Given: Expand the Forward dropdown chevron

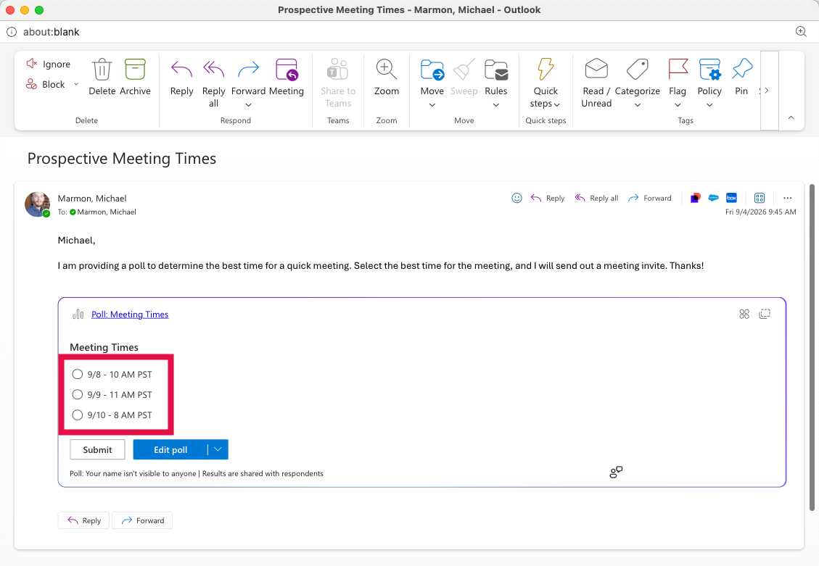Looking at the screenshot, I should point(248,105).
